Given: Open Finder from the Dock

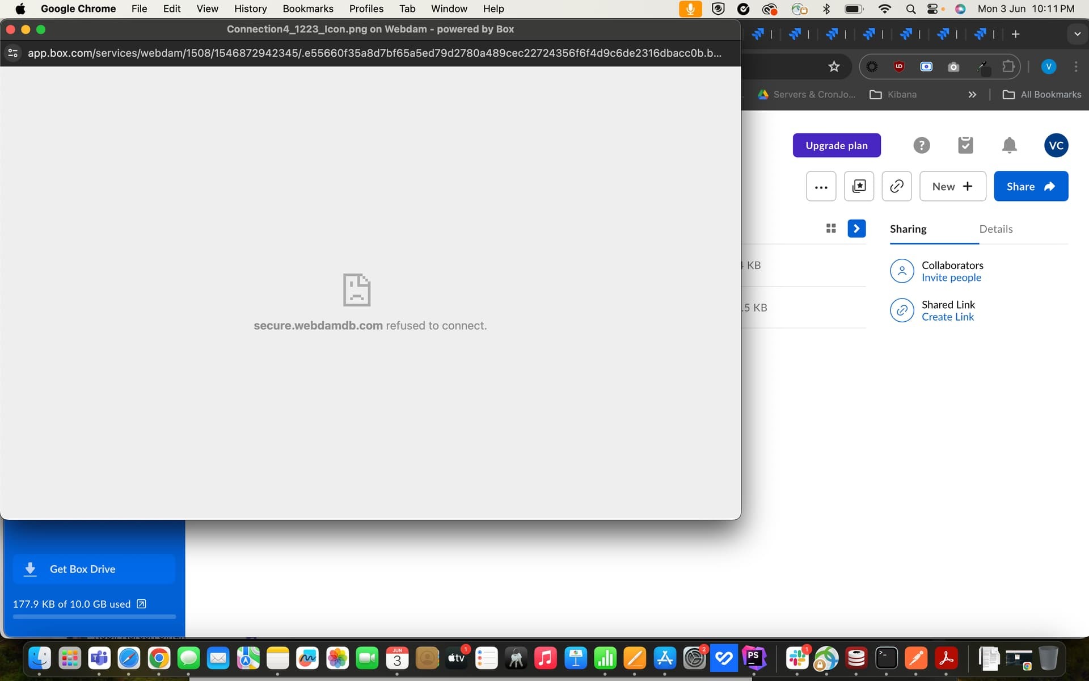Looking at the screenshot, I should tap(40, 658).
